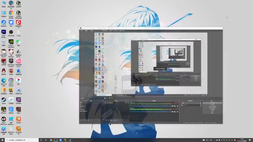Open the Windows Start menu
This screenshot has width=253, height=142.
pos(2,140)
